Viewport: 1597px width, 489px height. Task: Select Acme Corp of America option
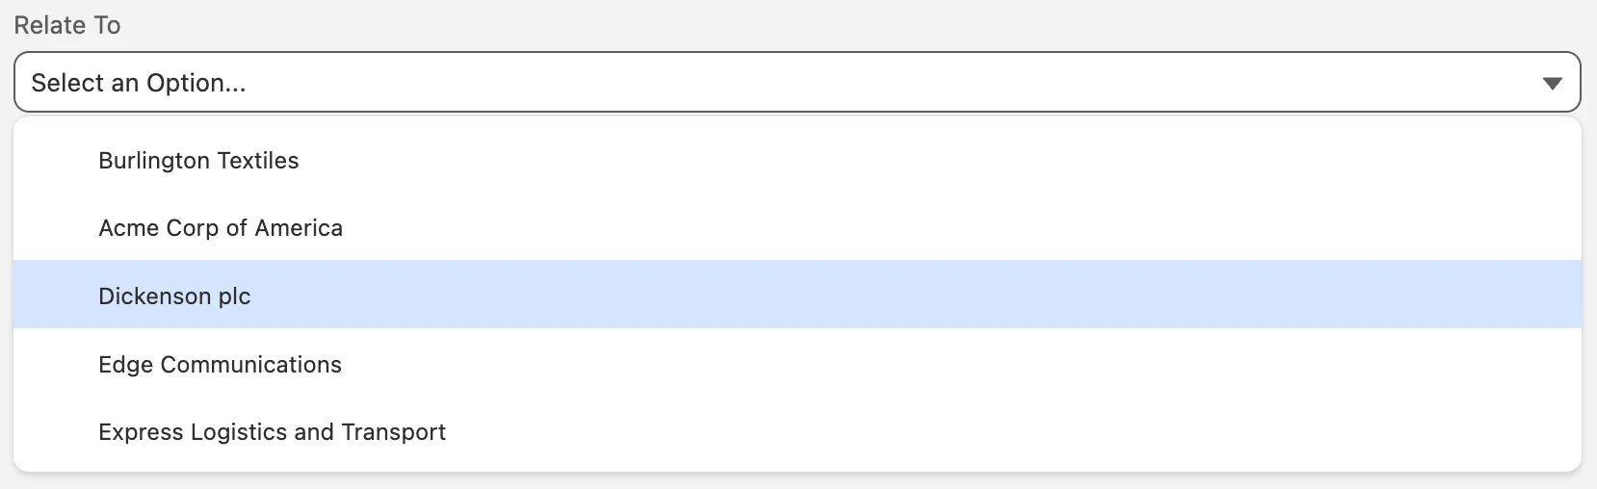point(221,228)
